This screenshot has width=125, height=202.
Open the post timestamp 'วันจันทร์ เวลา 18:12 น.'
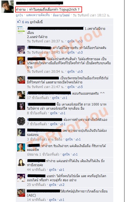point(91,15)
